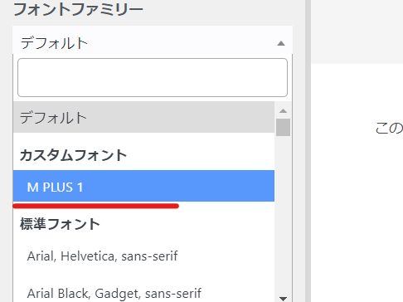
Task: Focus the font search text box
Action: tap(153, 77)
